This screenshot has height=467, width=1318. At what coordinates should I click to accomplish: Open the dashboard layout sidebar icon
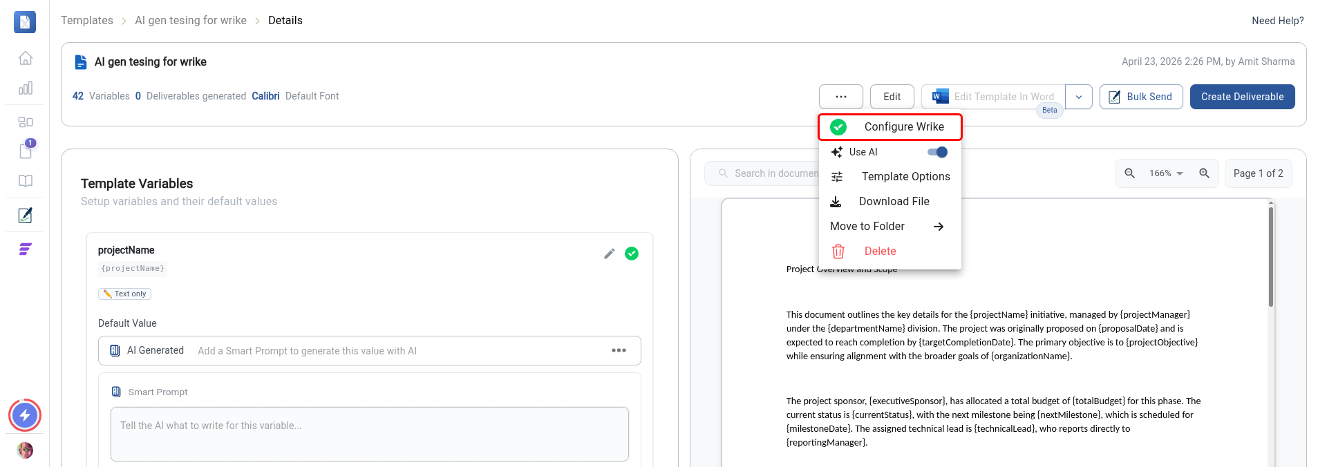tap(26, 122)
